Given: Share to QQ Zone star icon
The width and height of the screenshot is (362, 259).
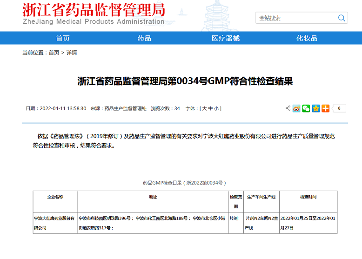Looking at the screenshot, I should coord(315,108).
